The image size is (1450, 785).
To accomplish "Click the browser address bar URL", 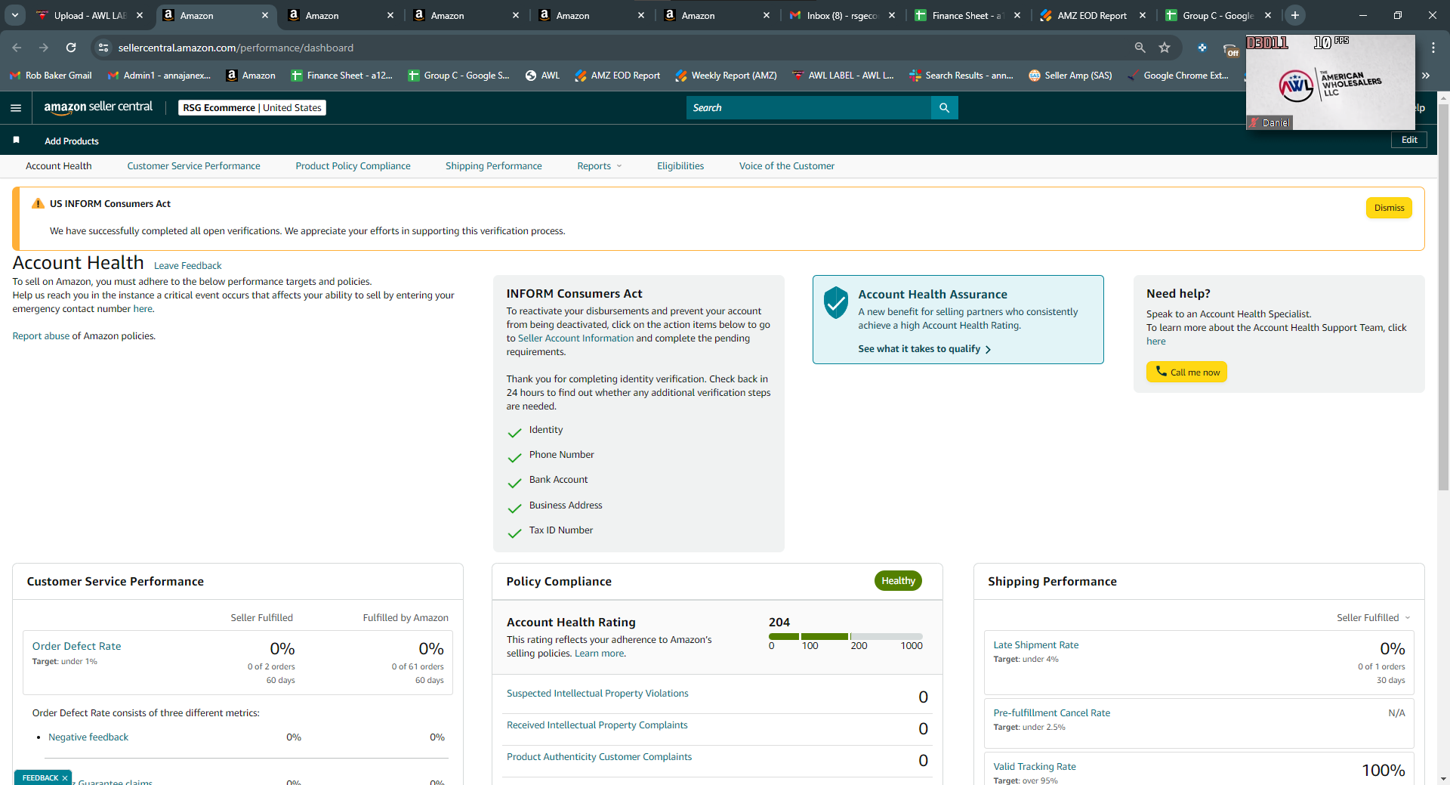I will (x=236, y=48).
